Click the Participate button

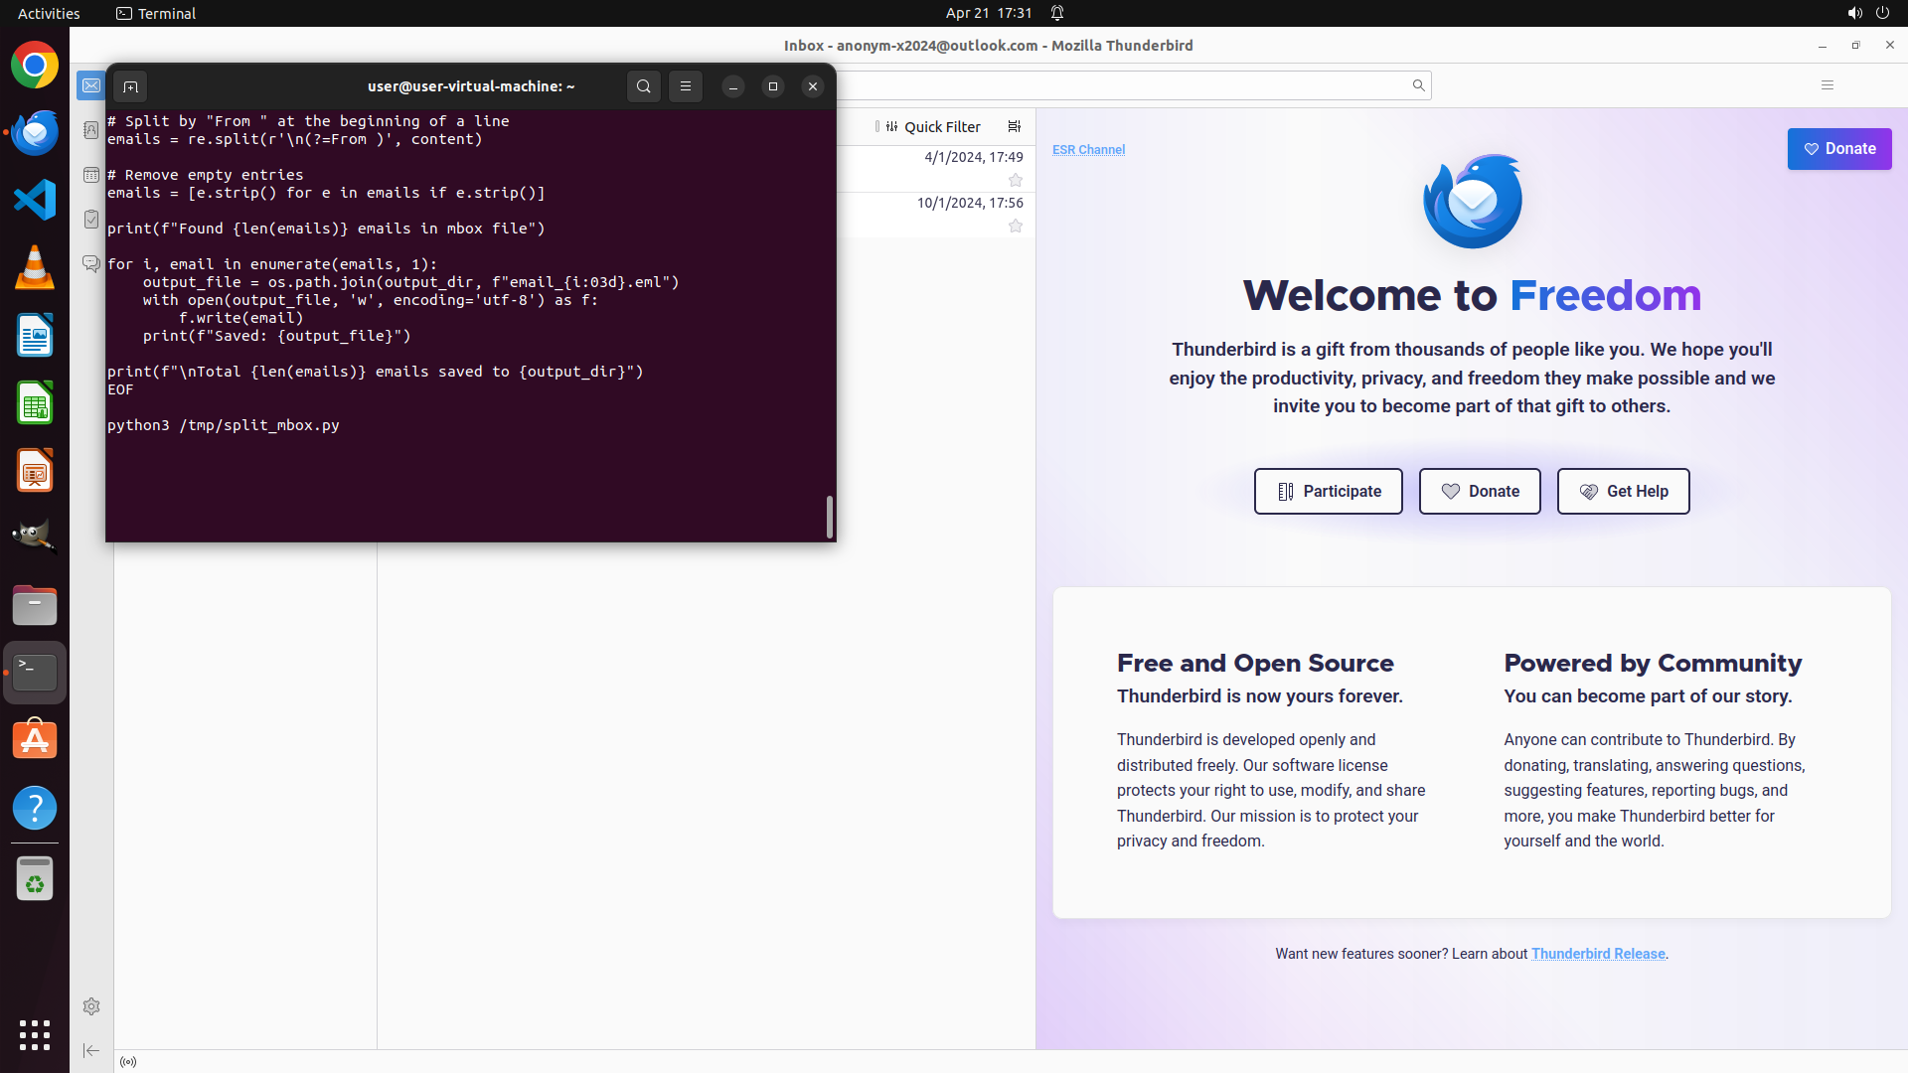point(1328,491)
